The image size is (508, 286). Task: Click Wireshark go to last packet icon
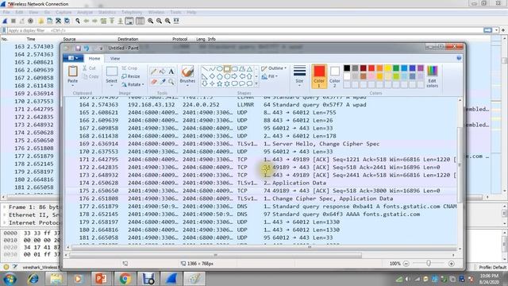coord(120,21)
